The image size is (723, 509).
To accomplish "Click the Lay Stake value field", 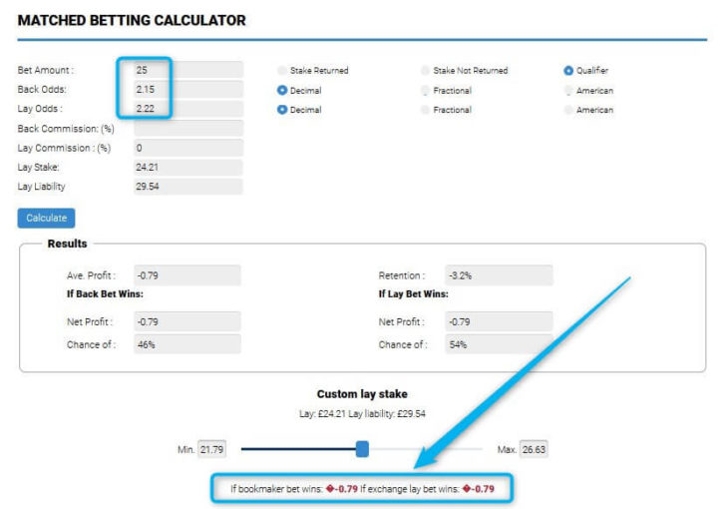I will coord(187,167).
